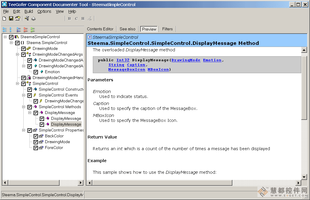This screenshot has height=200, width=310.
Task: Open the Help menu
Action: click(x=72, y=11)
